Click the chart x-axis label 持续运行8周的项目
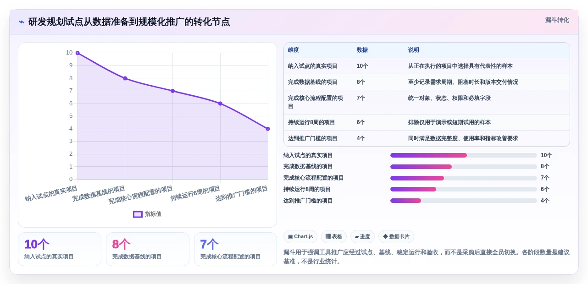The width and height of the screenshot is (588, 284). pos(195,193)
